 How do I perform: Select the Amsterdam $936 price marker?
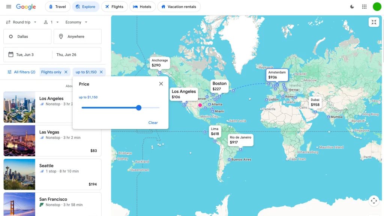click(277, 75)
